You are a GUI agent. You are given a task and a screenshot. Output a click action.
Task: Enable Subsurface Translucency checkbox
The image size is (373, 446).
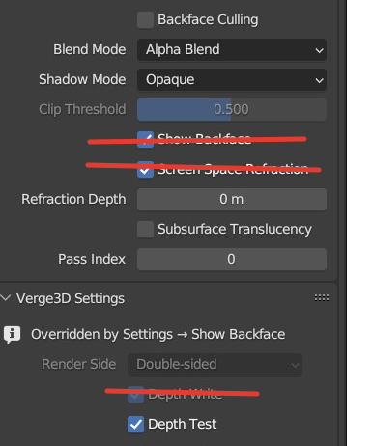point(145,230)
